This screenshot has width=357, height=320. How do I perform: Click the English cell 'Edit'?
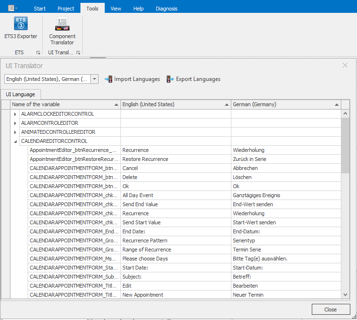tap(176, 286)
